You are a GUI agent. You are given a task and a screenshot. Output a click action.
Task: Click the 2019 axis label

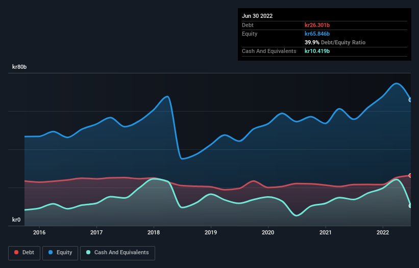point(211,232)
